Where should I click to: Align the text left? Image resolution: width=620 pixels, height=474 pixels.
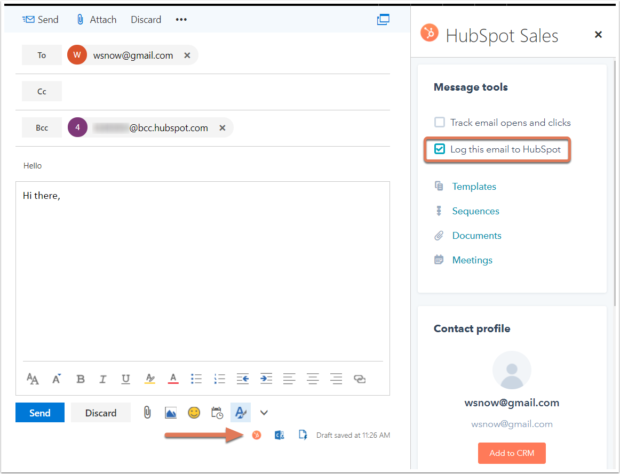289,379
